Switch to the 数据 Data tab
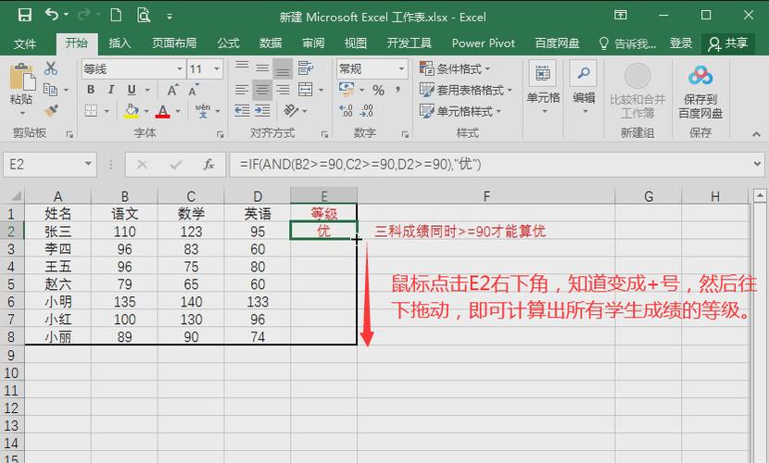Viewport: 769px width, 463px height. coord(271,44)
